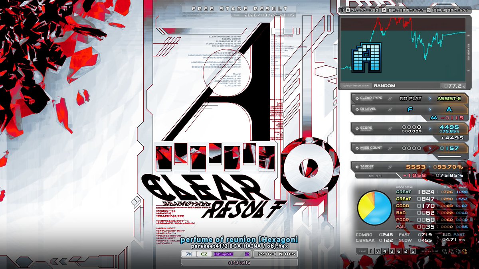Click lane box showing 2
The height and width of the screenshot is (269, 479).
tap(406, 251)
